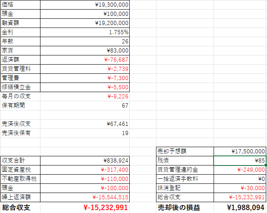267x213 pixels.
Task: Select the 毎月の収支 label cell
Action: [x=20, y=97]
